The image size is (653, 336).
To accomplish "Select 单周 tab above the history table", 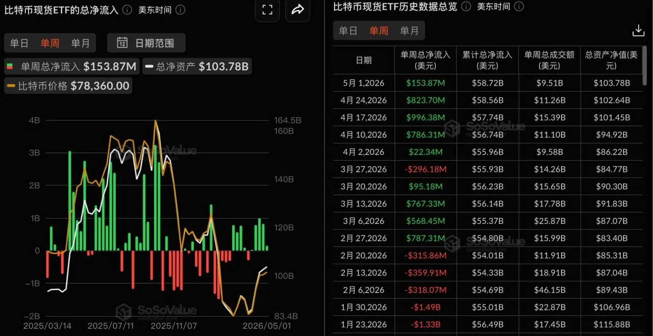I will click(379, 31).
